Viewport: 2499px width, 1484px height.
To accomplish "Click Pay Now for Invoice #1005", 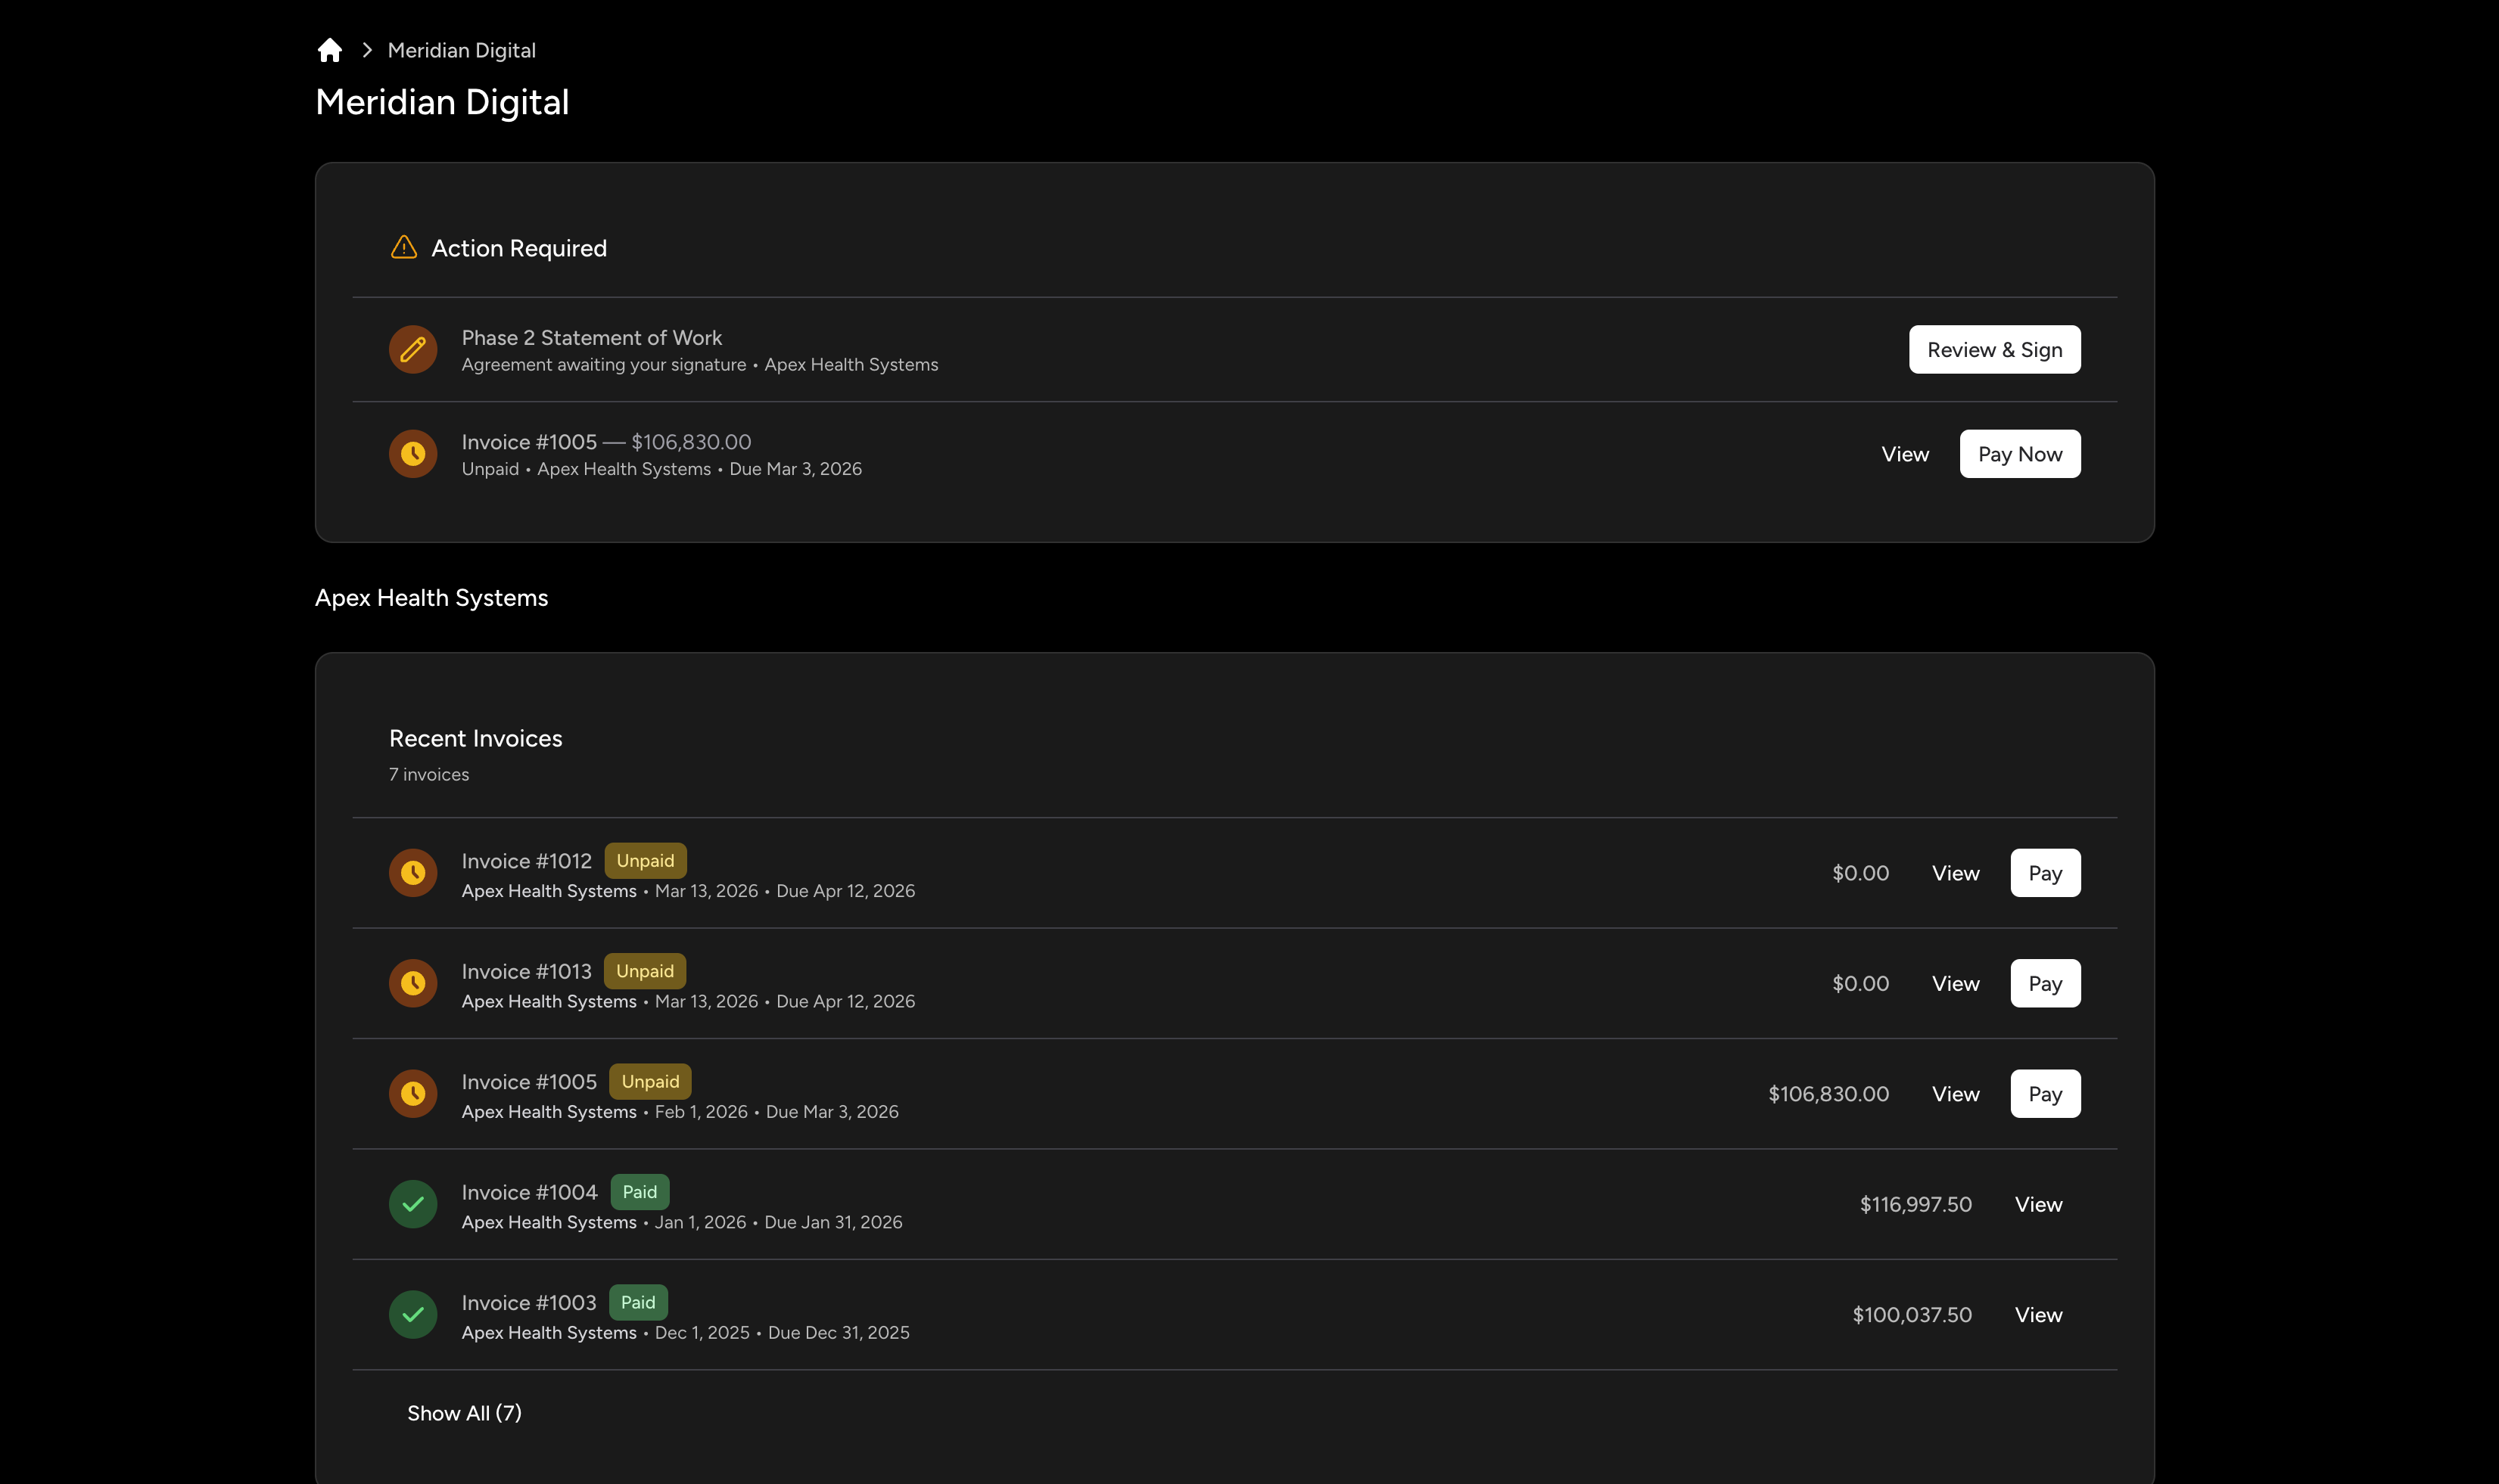I will [x=2019, y=453].
